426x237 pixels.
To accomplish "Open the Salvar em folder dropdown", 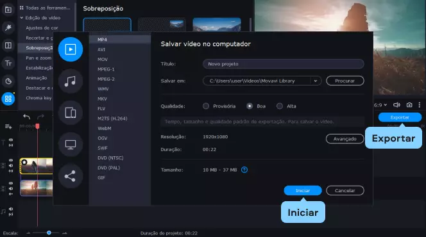I will point(316,81).
